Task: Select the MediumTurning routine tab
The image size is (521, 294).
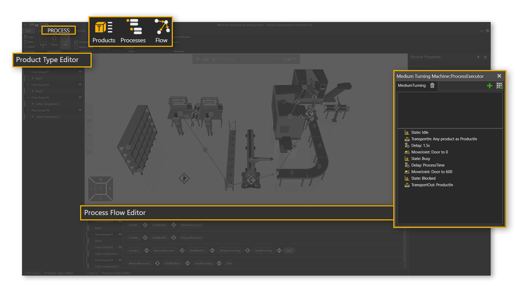Action: pyautogui.click(x=412, y=85)
